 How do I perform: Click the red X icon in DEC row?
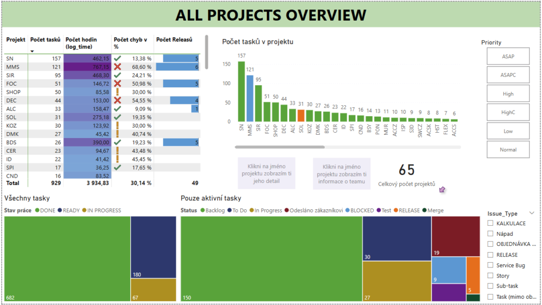tap(118, 100)
